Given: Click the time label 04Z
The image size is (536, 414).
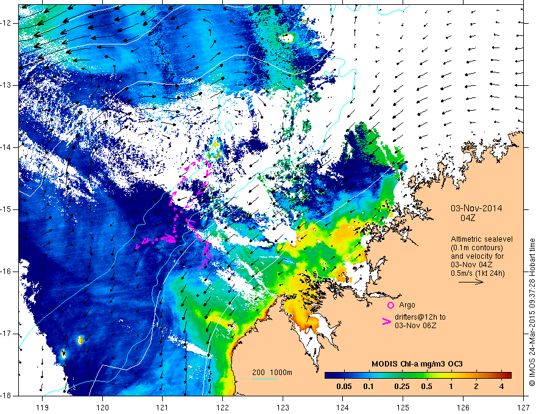Looking at the screenshot, I should [x=468, y=218].
